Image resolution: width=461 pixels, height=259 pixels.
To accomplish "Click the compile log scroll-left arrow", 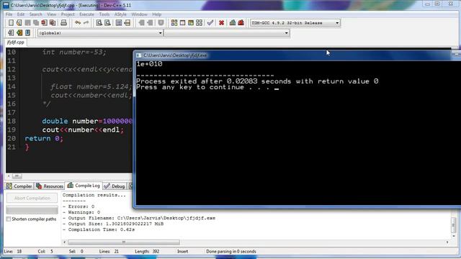I will click(64, 242).
